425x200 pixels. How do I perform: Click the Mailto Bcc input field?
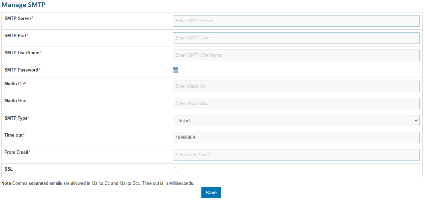[x=296, y=103]
